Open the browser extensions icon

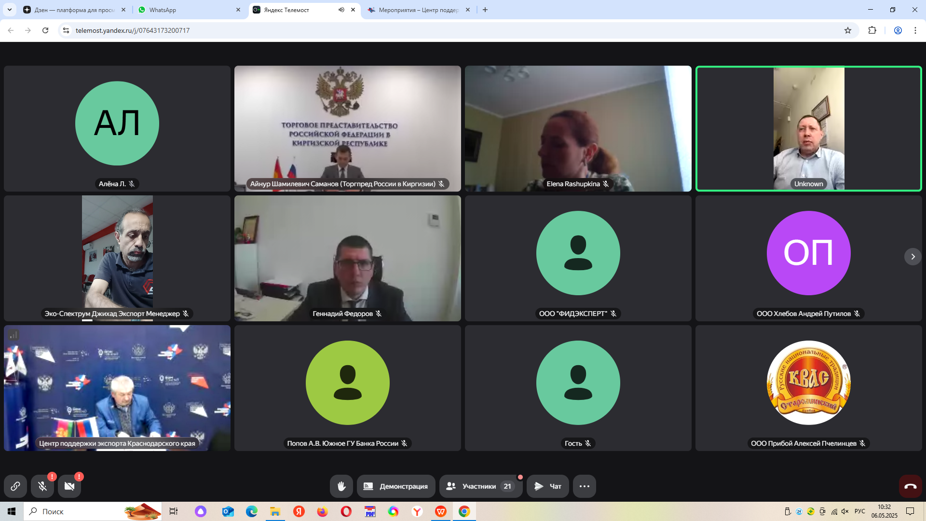coord(872,30)
